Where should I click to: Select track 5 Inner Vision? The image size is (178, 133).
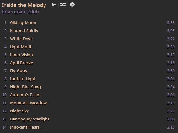[x=89, y=55]
